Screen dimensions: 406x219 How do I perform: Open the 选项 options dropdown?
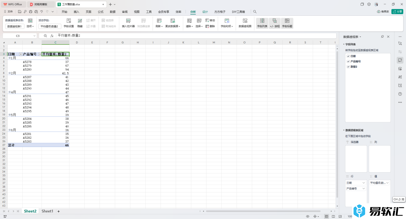coord(30,26)
